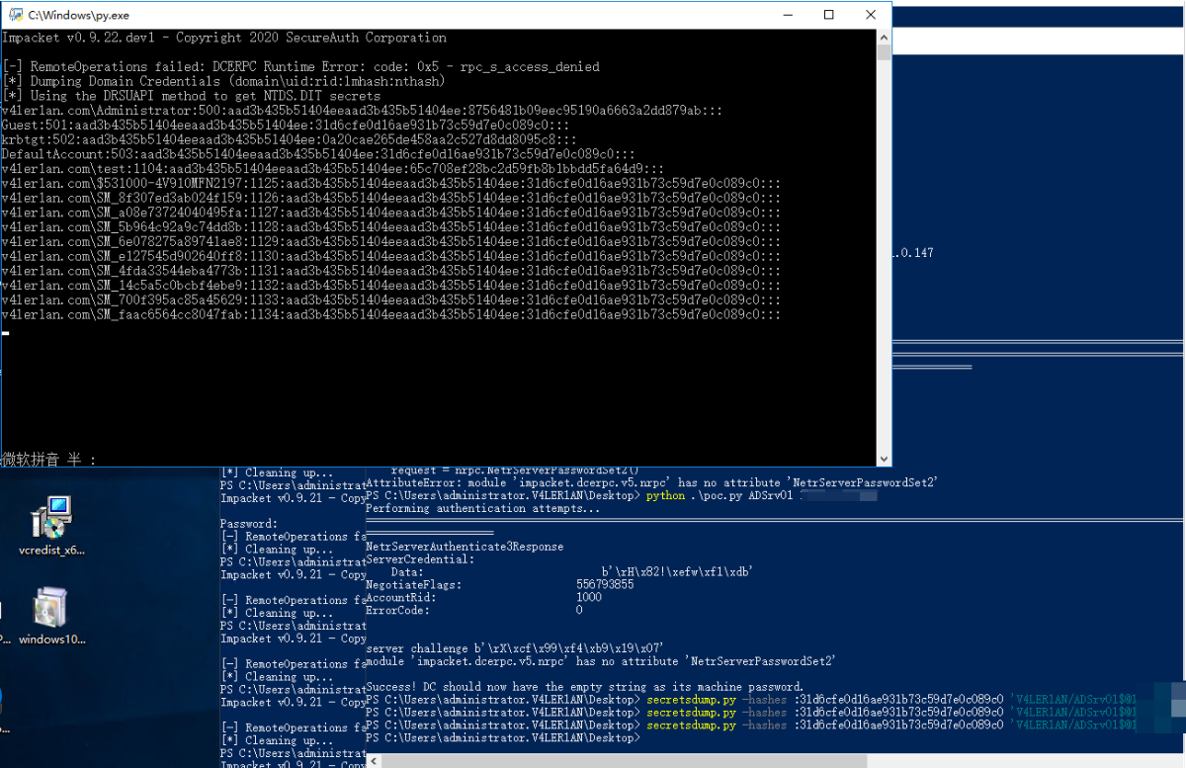The image size is (1186, 768).
Task: Select the windows10 desktop icon
Action: click(x=51, y=618)
